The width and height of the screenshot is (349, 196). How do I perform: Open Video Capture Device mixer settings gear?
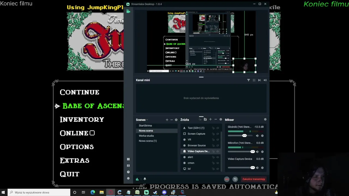[262, 168]
